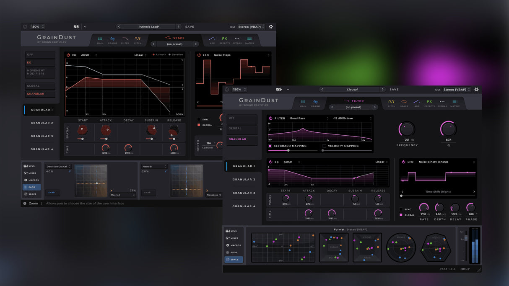Toggle the EG power button in Rythmic Lead window
The height and width of the screenshot is (286, 509).
coord(68,55)
